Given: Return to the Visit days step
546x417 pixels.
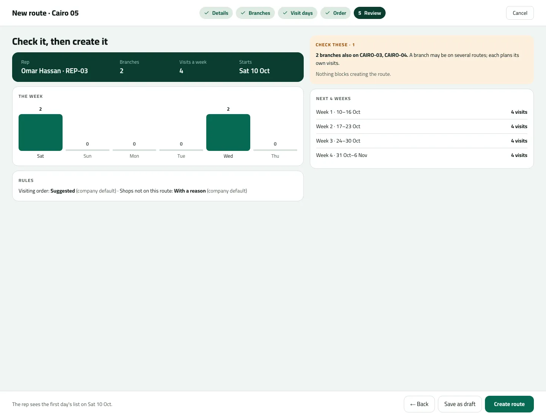Looking at the screenshot, I should pyautogui.click(x=298, y=13).
